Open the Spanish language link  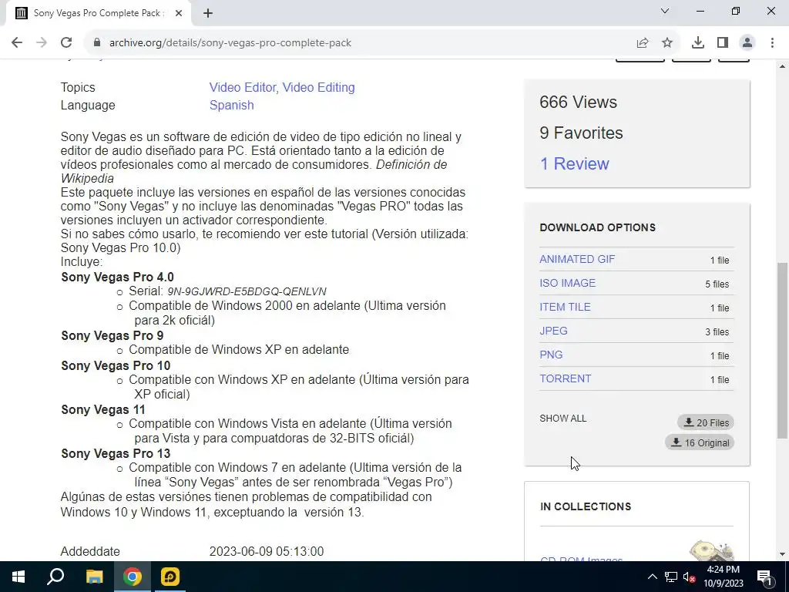pyautogui.click(x=231, y=105)
